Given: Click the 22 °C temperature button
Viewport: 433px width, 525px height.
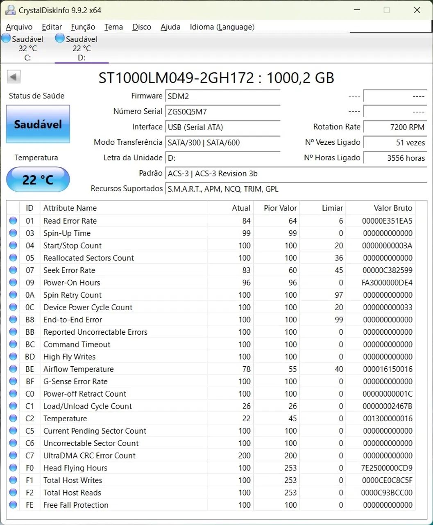Looking at the screenshot, I should pyautogui.click(x=38, y=179).
